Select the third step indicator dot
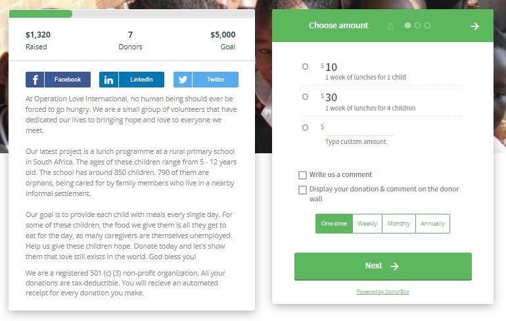Screen dimensions: 506x321 tap(427, 26)
